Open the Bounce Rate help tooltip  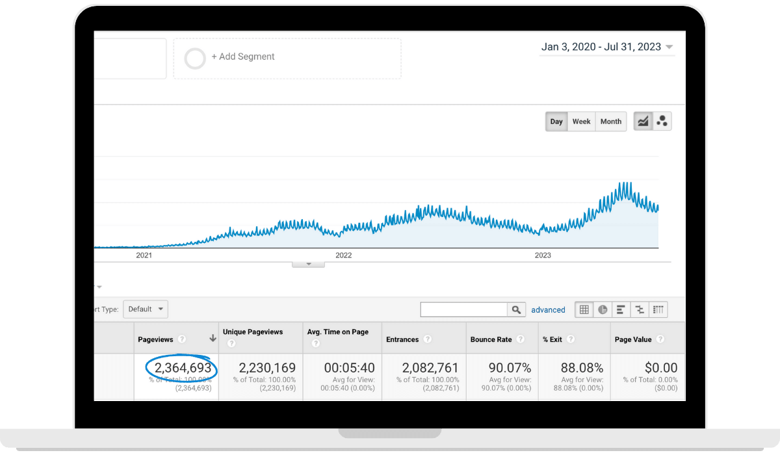(521, 339)
